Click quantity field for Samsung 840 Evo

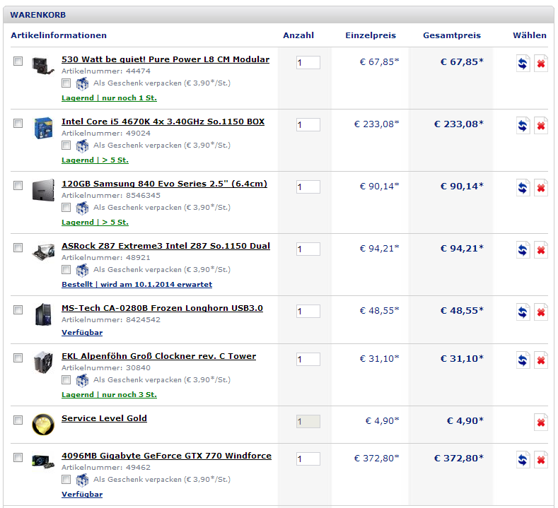[308, 187]
